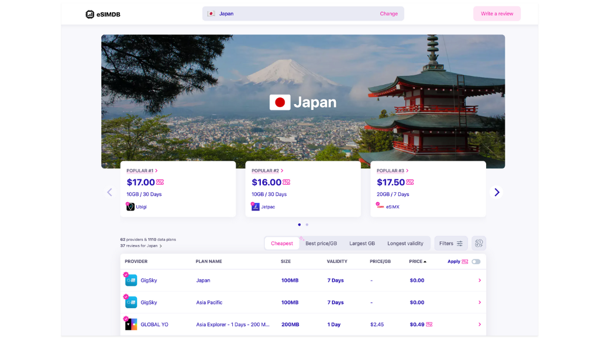Click the Jetpac provider logo

coord(256,206)
